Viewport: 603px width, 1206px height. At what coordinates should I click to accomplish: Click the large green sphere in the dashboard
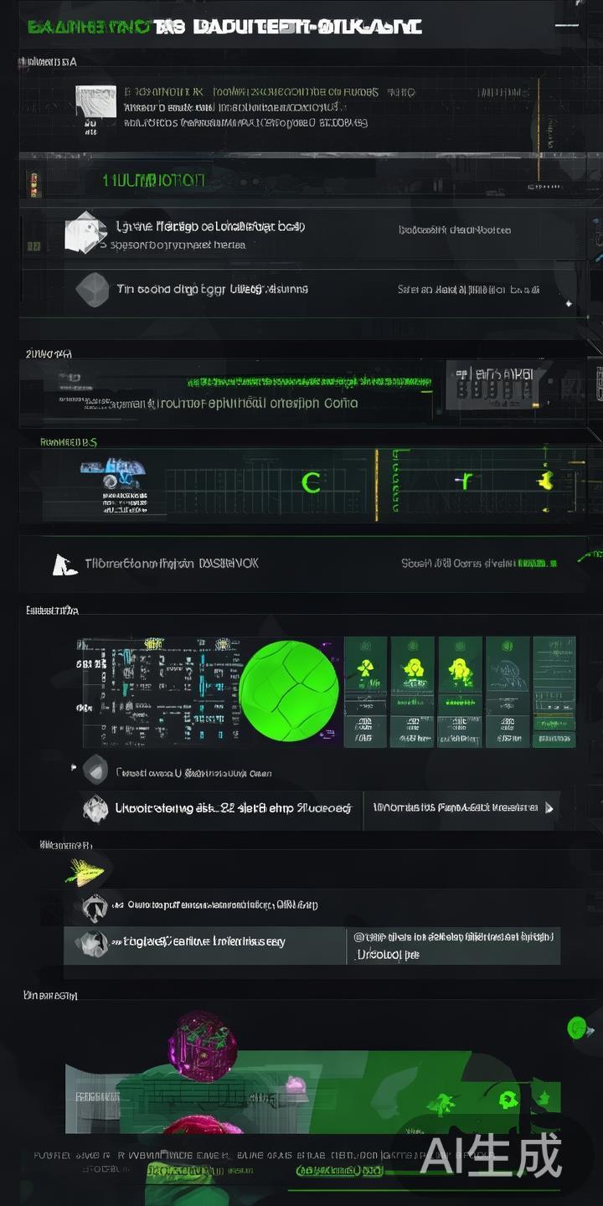click(x=289, y=690)
